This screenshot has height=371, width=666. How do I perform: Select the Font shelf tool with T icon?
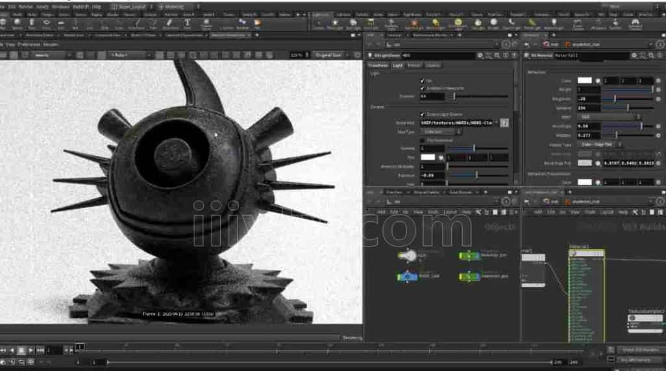pyautogui.click(x=187, y=24)
